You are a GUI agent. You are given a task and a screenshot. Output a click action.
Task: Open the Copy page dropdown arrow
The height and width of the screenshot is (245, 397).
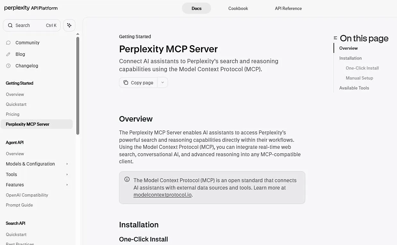pyautogui.click(x=163, y=82)
